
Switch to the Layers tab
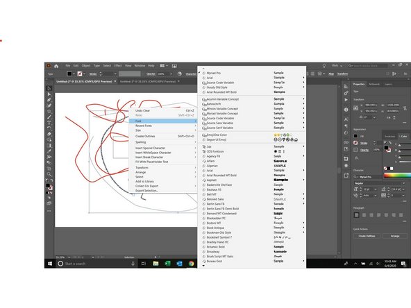click(388, 85)
